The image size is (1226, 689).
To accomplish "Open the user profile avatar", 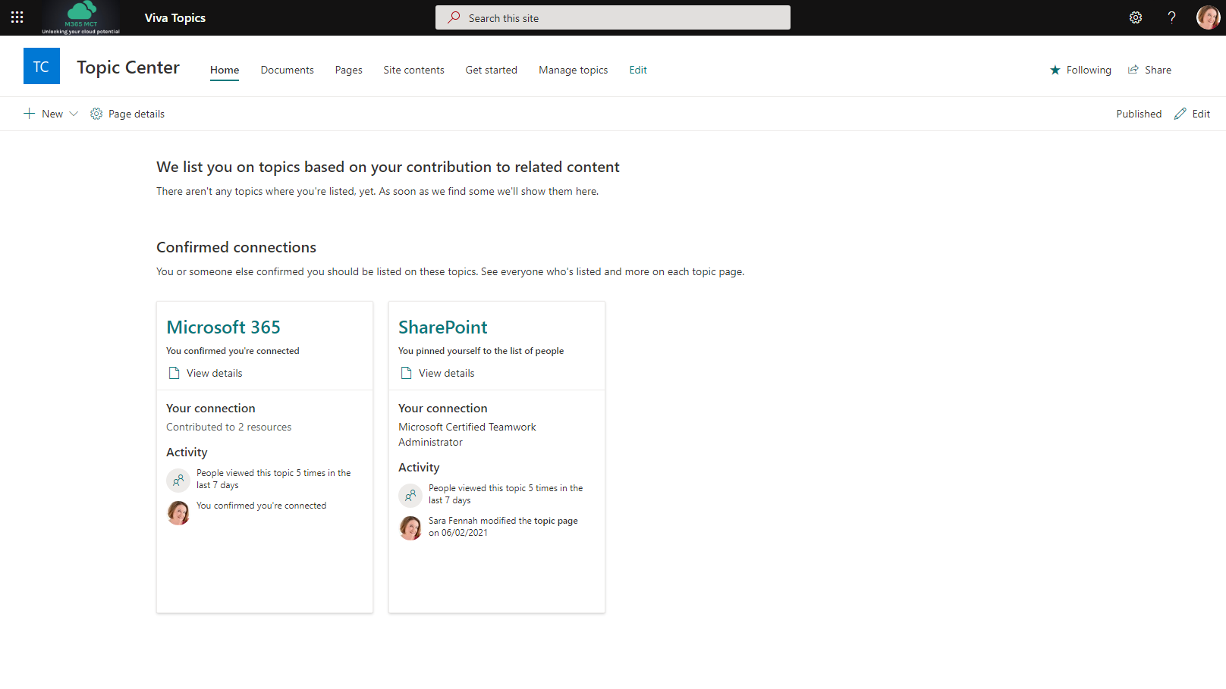I will (1208, 17).
